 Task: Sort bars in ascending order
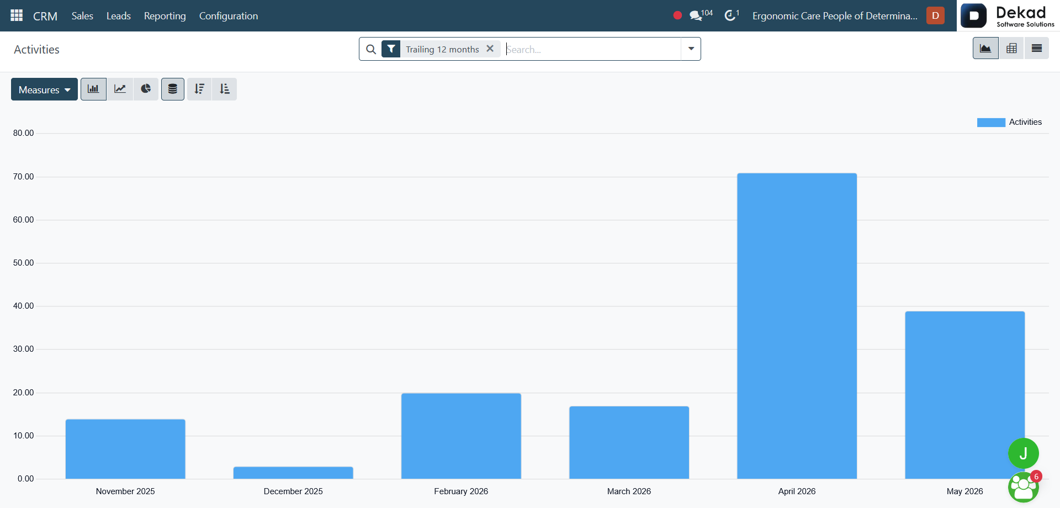pyautogui.click(x=225, y=89)
